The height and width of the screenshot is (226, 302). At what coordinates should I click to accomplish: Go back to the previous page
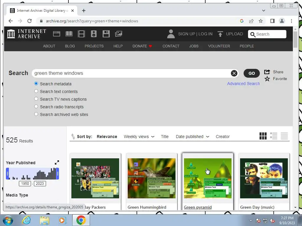11,21
